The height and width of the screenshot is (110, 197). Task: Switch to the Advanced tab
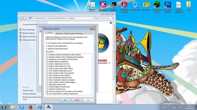point(59,33)
